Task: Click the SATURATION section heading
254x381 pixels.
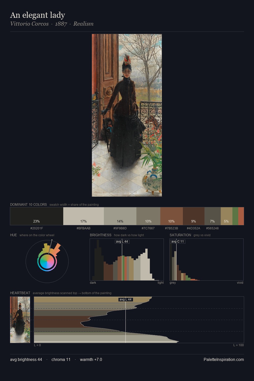Action: pos(180,235)
